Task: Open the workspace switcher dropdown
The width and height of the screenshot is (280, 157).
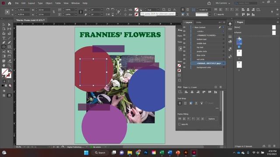Action: coord(223,3)
